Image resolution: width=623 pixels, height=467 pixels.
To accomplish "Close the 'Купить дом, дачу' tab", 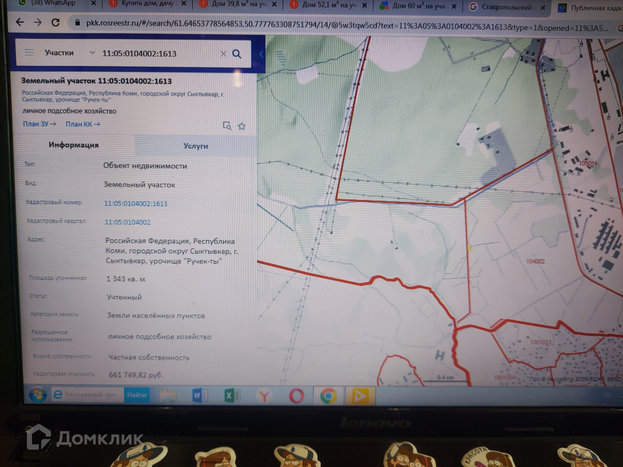I will click(x=184, y=4).
